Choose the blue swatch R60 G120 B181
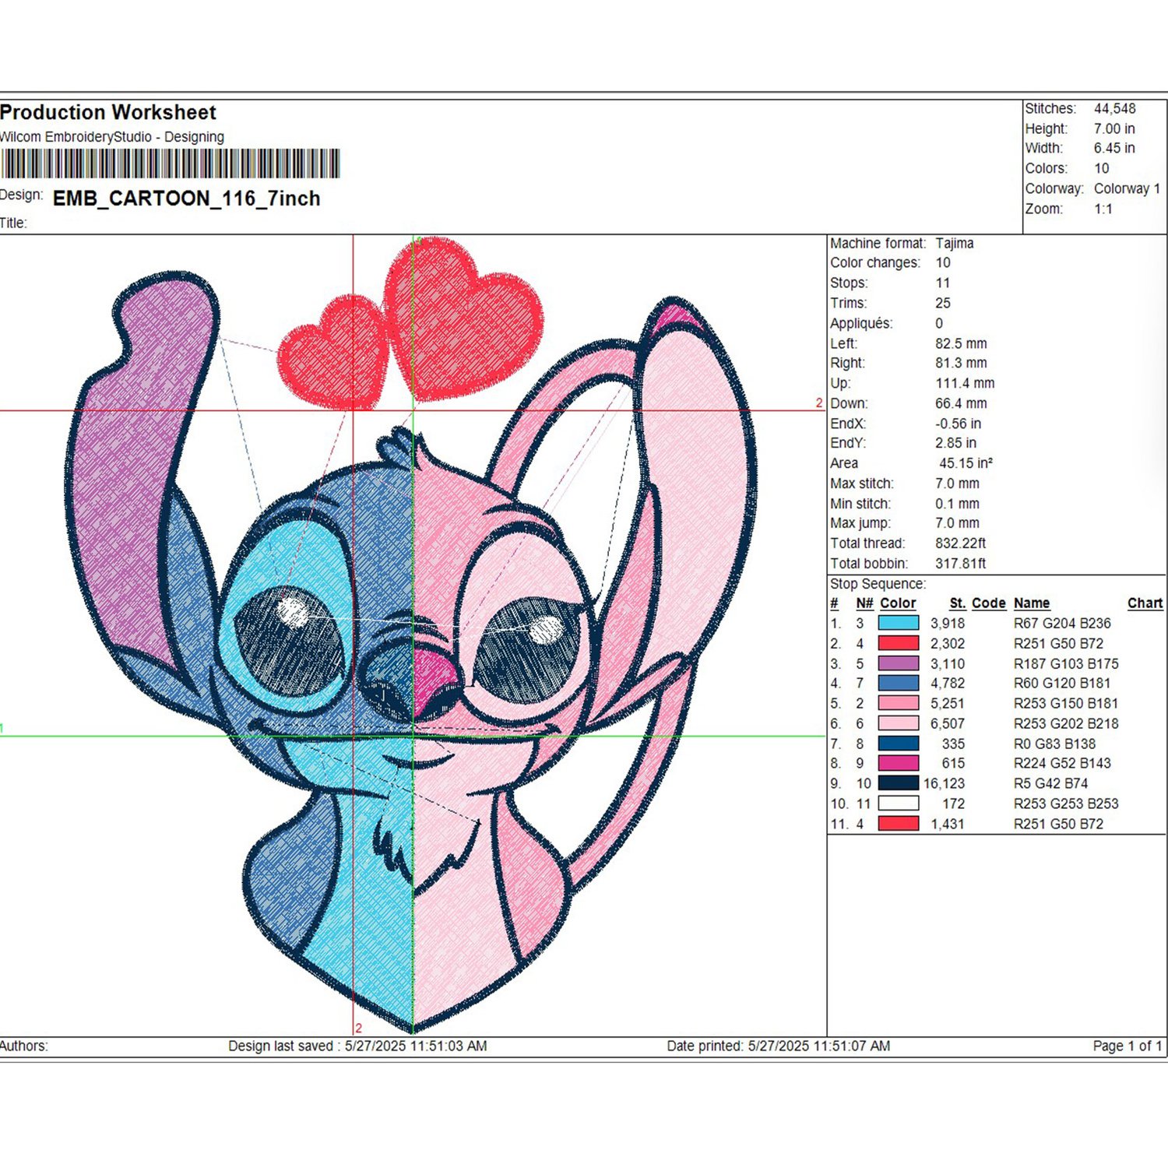 tap(898, 683)
